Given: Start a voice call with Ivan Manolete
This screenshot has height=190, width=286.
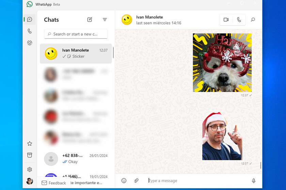Looking at the screenshot, I should click(x=239, y=20).
